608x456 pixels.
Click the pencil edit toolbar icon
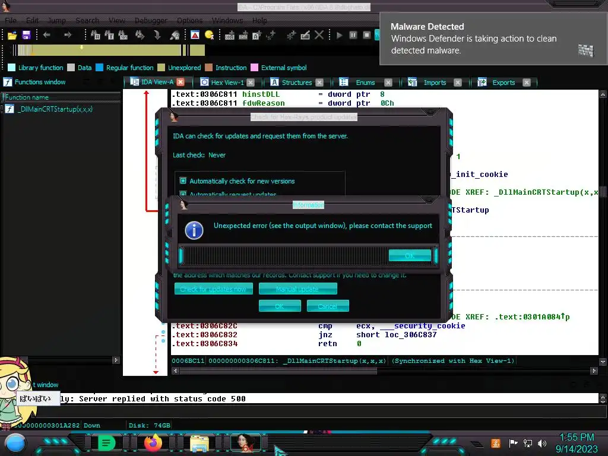pos(305,35)
